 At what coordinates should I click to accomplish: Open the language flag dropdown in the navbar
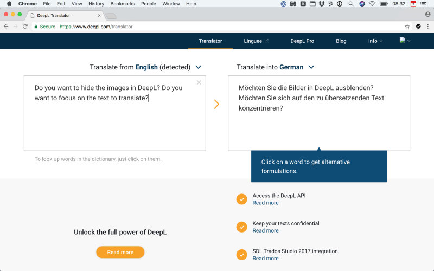[x=405, y=41]
